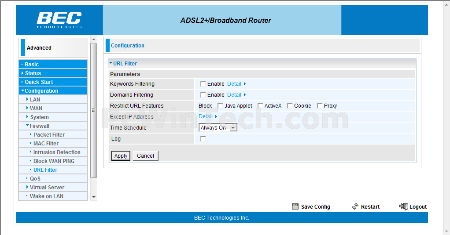
Task: Click the sidebar scrollbar down arrow
Action: tap(93, 197)
